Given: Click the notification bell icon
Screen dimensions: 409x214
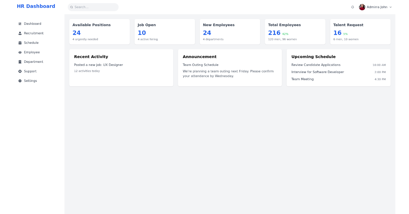Looking at the screenshot, I should click(x=352, y=7).
